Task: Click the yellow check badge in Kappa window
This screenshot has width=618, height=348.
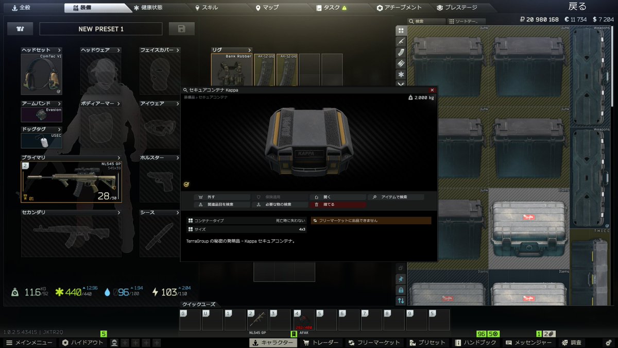Action: [186, 184]
